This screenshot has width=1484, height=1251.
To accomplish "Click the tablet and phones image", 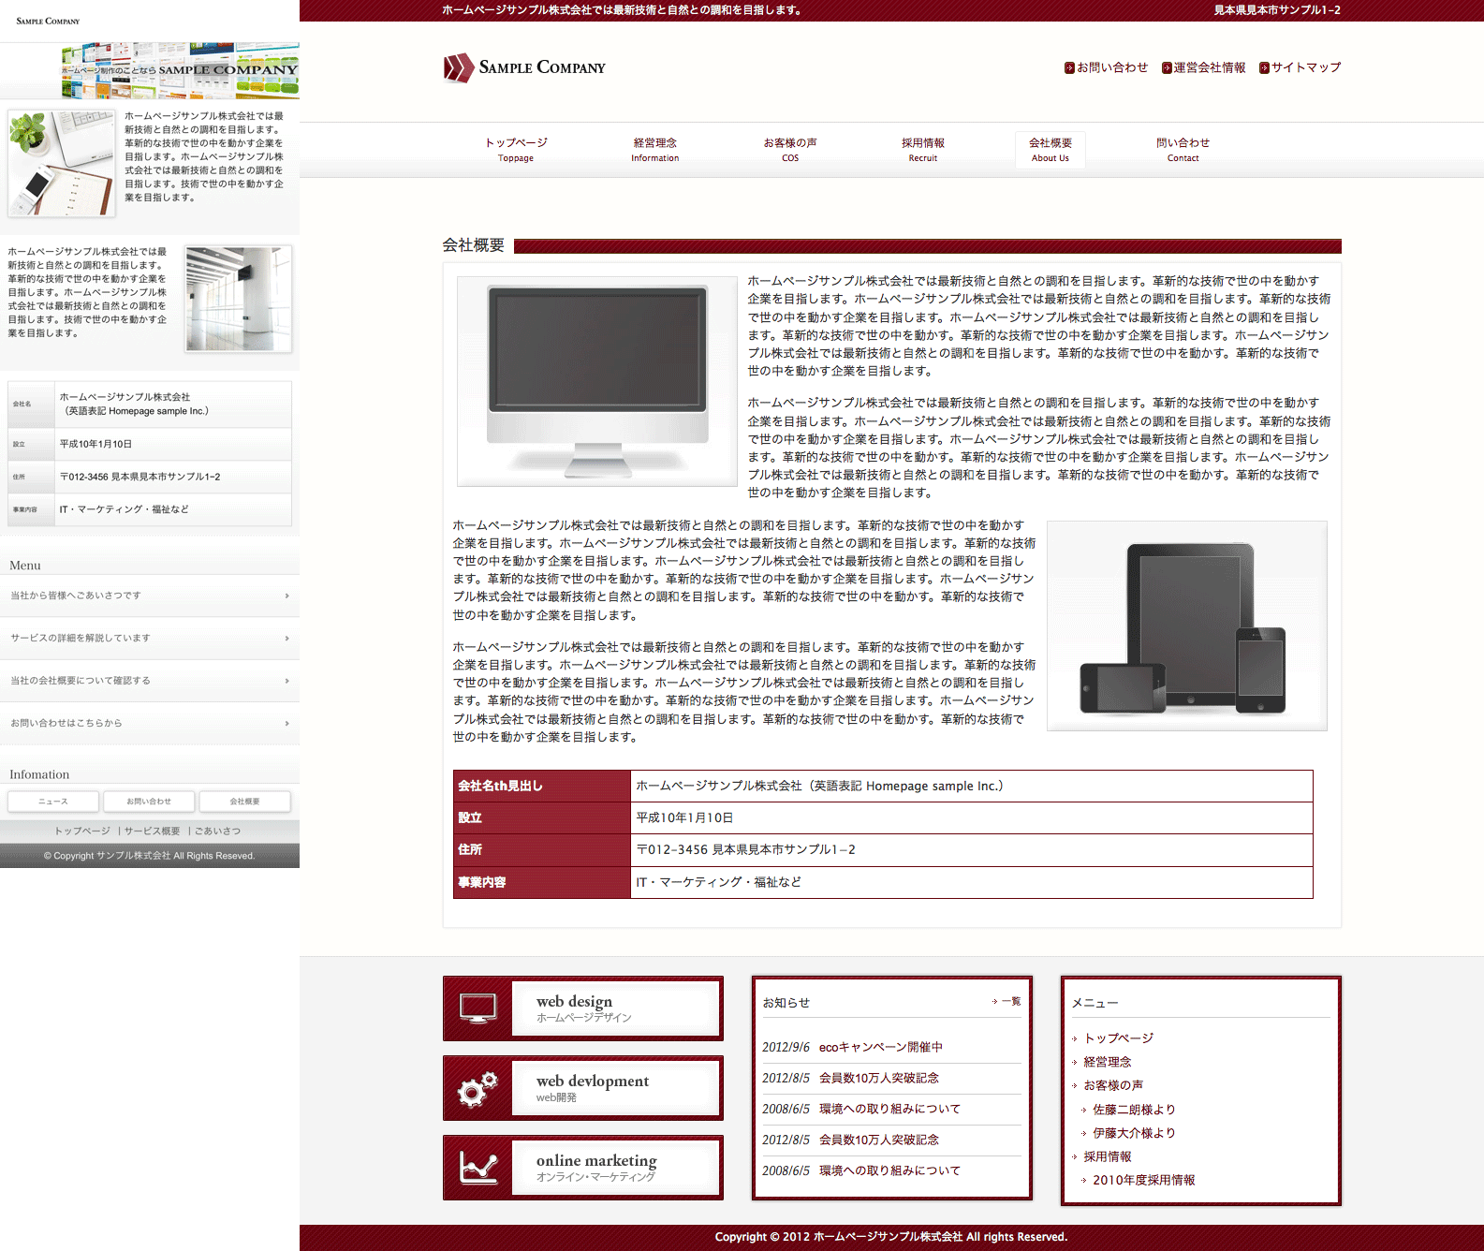I will point(1186,625).
